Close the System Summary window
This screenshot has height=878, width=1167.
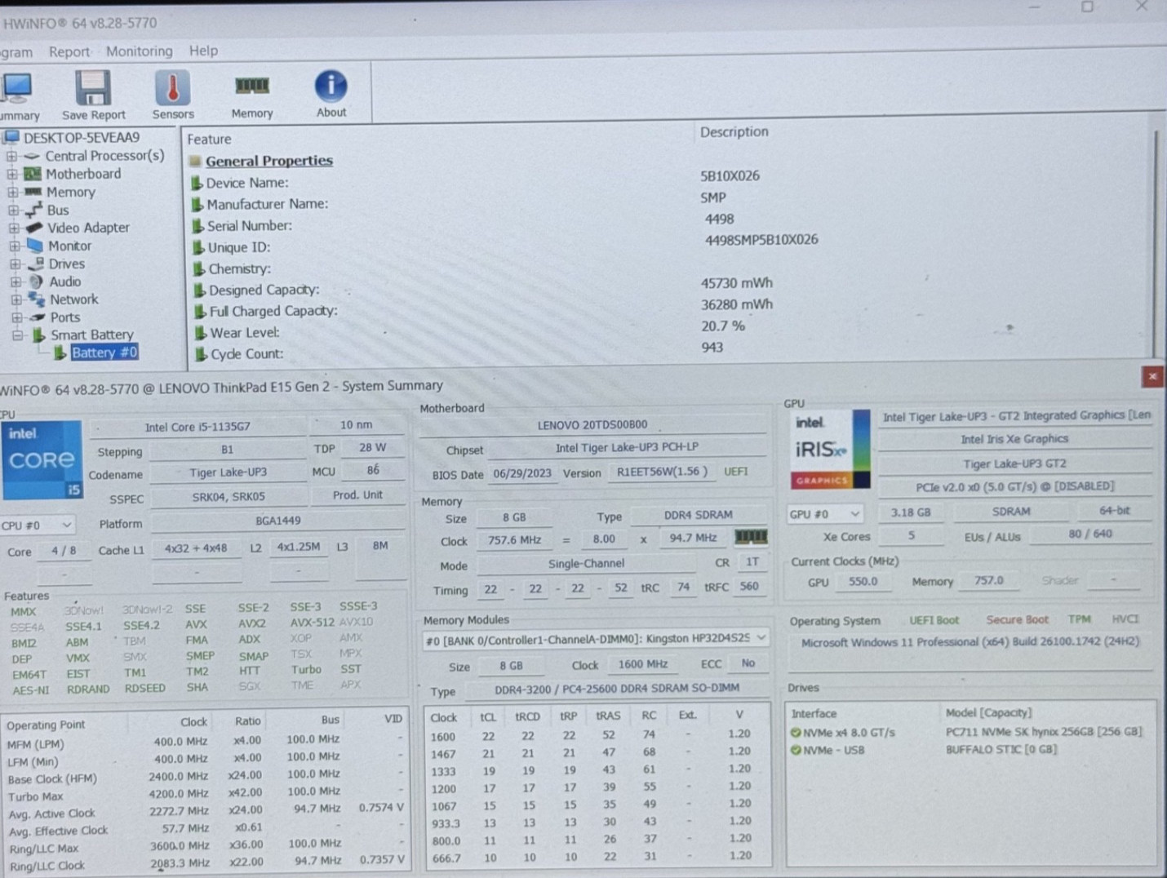(x=1151, y=376)
